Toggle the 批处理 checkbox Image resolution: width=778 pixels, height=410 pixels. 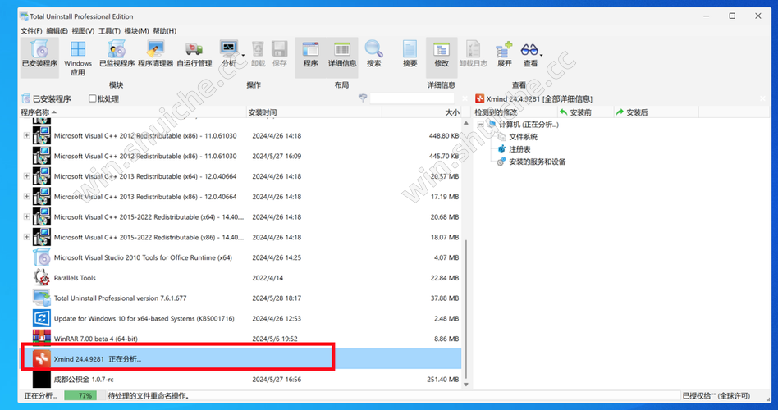(92, 98)
